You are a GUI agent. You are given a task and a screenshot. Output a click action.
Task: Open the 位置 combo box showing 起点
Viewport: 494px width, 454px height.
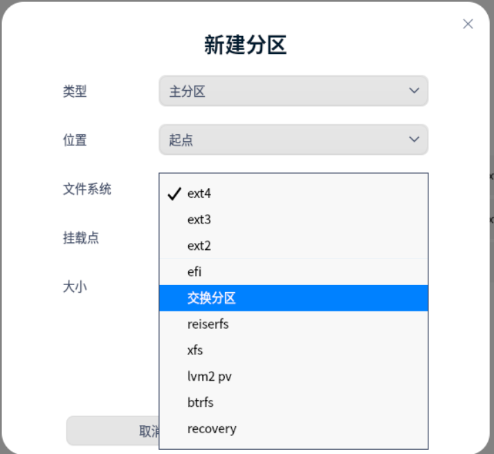[293, 140]
